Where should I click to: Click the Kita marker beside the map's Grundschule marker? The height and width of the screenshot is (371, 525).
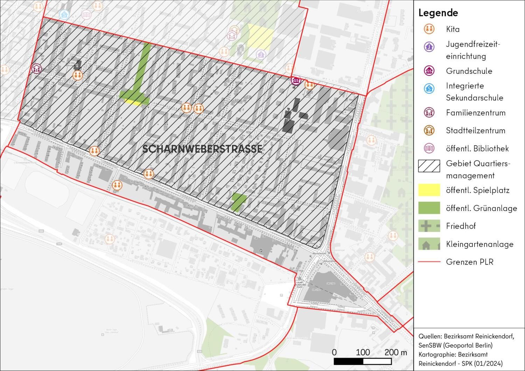[x=309, y=84]
